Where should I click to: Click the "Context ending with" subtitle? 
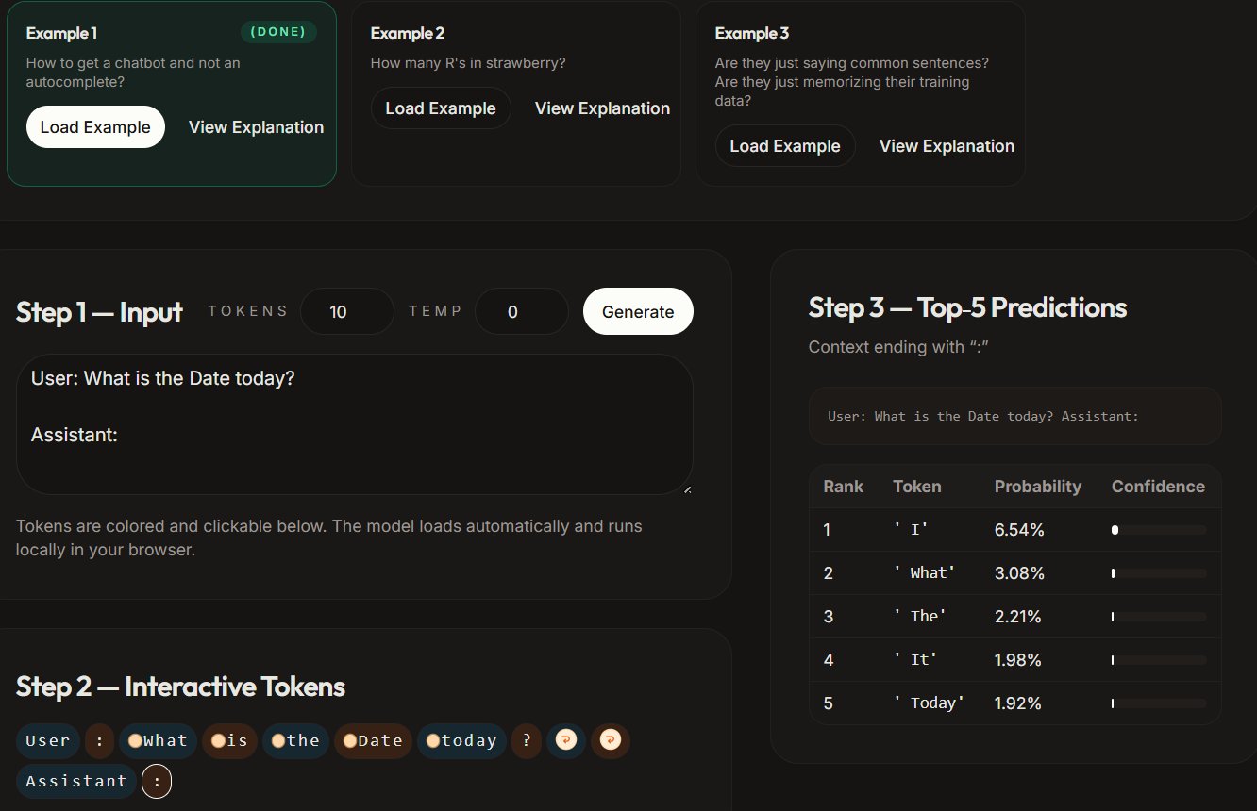898,347
